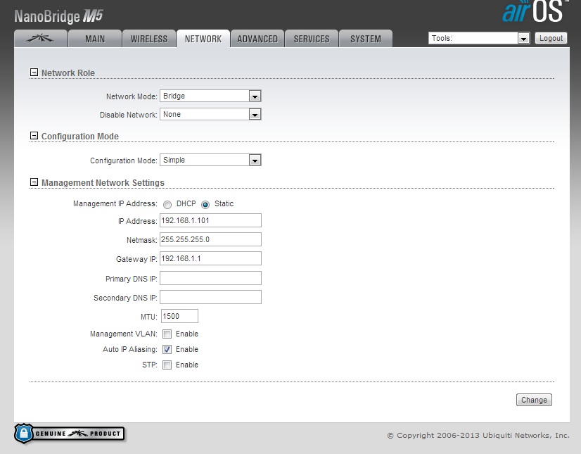Collapse the Network Role section
Screen dimensions: 581x454
[34, 72]
